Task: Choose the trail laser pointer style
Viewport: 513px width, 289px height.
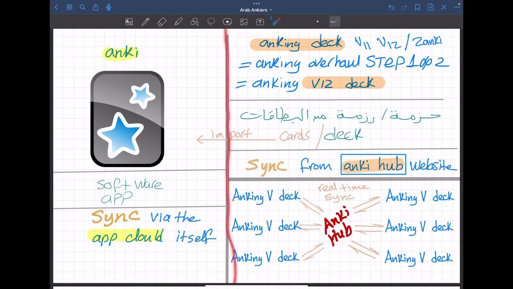Action: coord(334,22)
